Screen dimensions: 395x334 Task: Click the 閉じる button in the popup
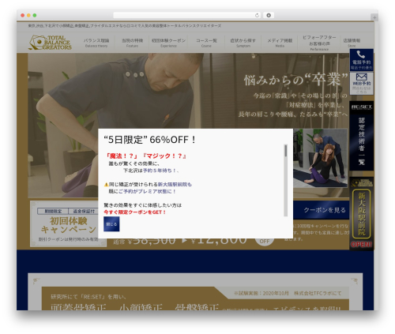coord(111,224)
